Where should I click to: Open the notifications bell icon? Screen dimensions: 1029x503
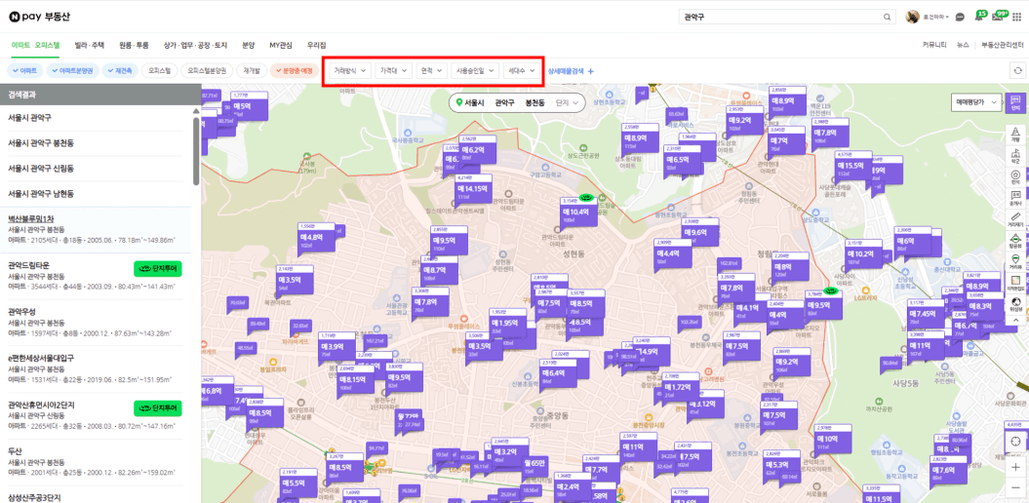pyautogui.click(x=982, y=17)
